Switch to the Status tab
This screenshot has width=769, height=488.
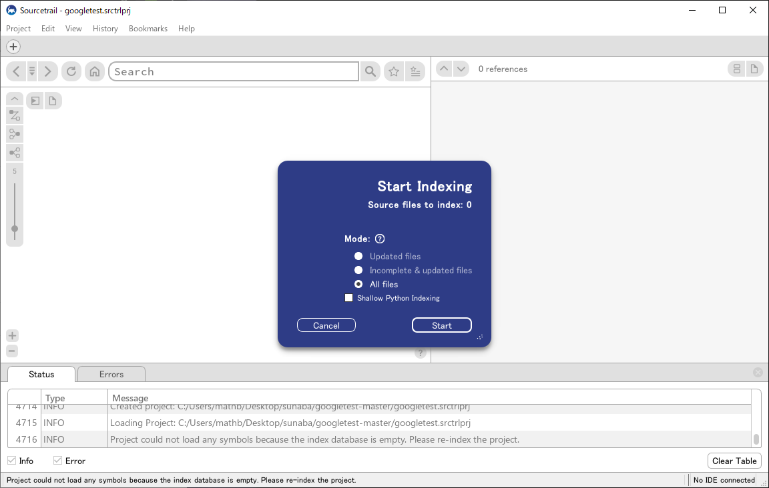[41, 374]
